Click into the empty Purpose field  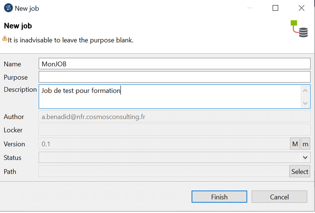point(175,77)
